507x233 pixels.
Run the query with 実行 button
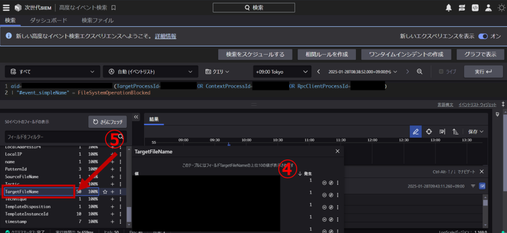pyautogui.click(x=483, y=72)
